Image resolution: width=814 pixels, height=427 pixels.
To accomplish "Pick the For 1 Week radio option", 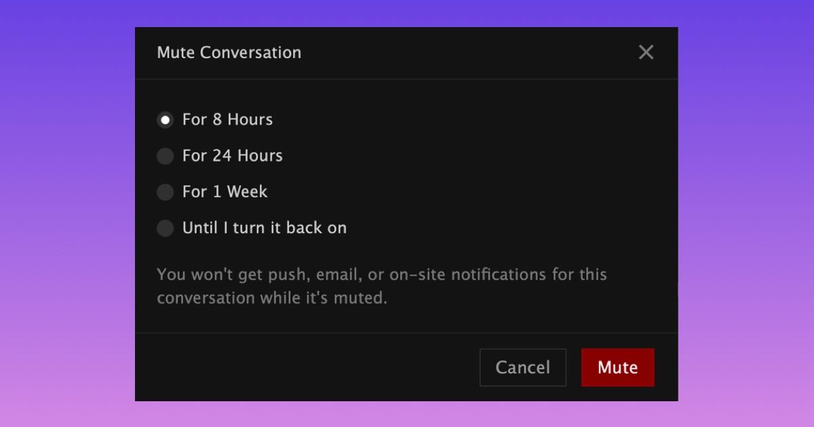I will [165, 192].
